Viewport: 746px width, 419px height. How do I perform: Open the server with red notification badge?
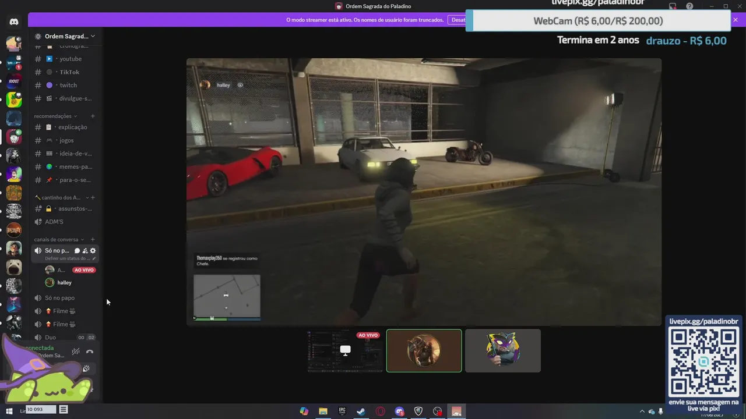tap(14, 62)
